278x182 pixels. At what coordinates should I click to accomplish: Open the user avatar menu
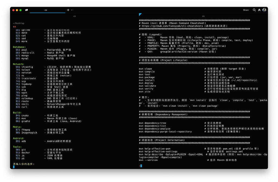(x=264, y=10)
